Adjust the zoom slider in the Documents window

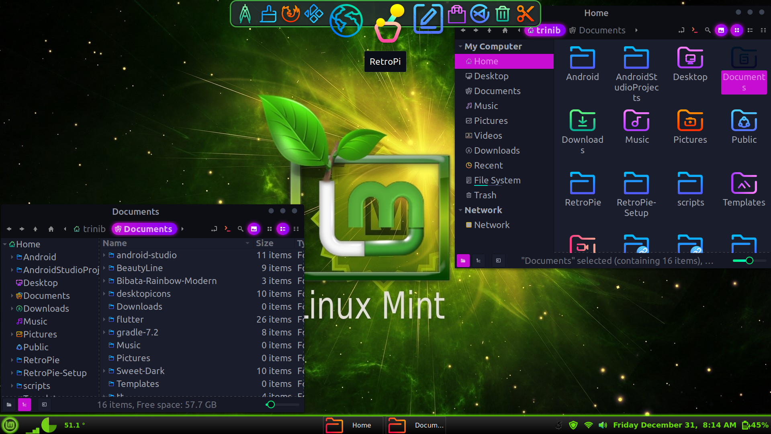tap(282, 405)
